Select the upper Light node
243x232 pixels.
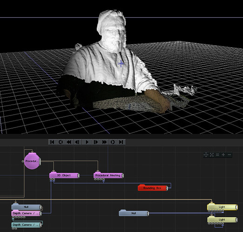point(222,207)
